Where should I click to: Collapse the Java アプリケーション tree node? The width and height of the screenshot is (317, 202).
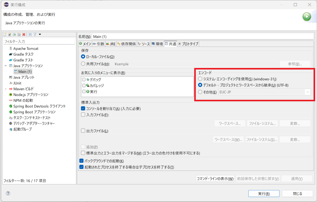(6, 66)
